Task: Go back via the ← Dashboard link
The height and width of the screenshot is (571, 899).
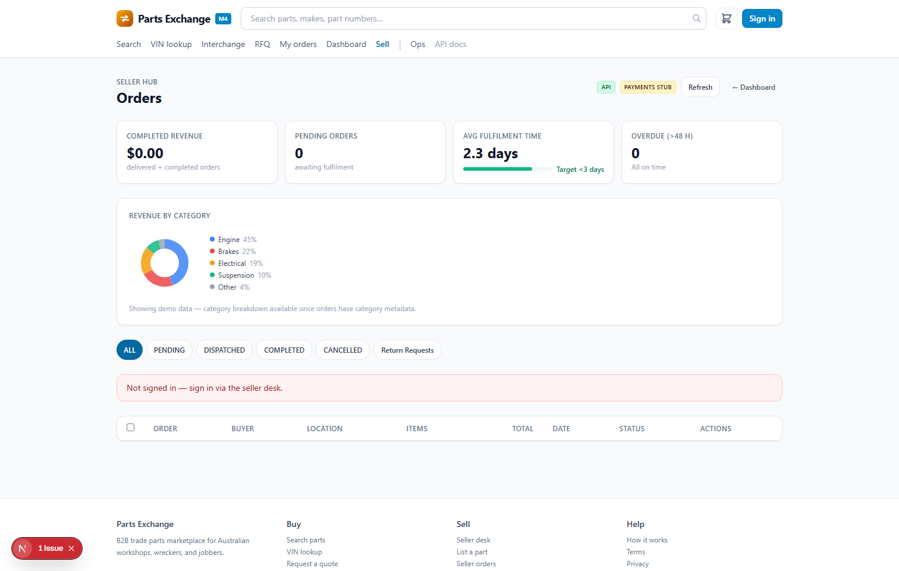Action: (753, 87)
